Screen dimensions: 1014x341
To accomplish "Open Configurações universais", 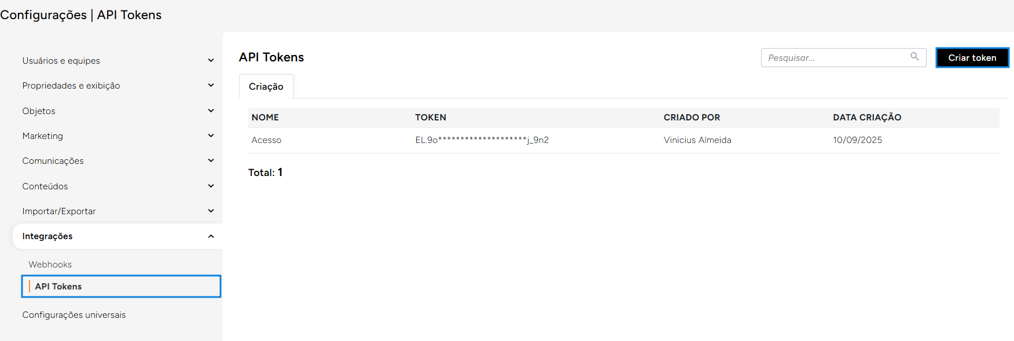I will [74, 315].
